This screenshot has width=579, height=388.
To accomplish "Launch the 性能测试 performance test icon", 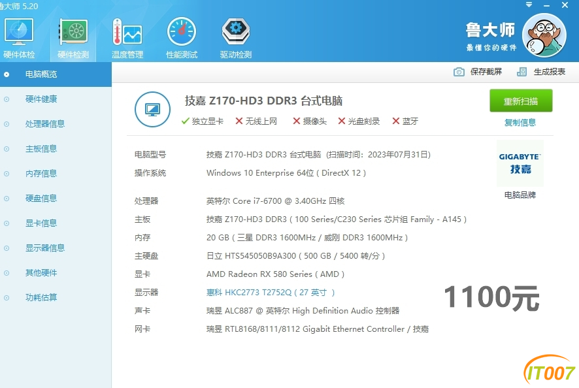I will [181, 39].
